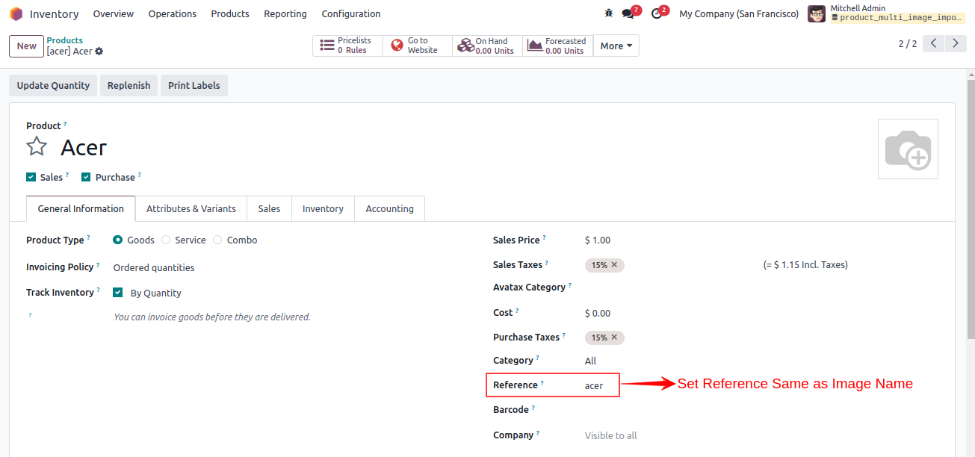Viewport: 975px width, 457px height.
Task: Open the messages chat icon
Action: (x=628, y=13)
